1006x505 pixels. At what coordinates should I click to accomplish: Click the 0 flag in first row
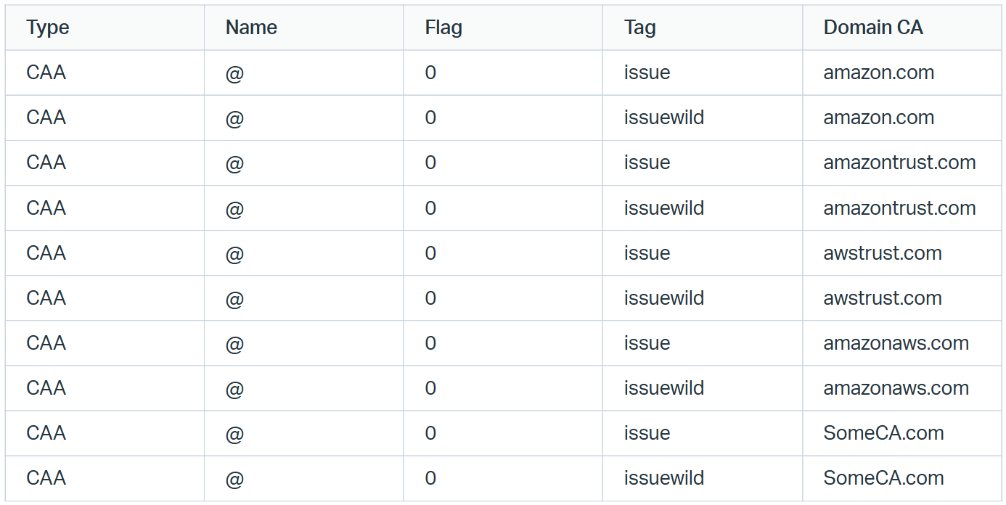tap(430, 73)
